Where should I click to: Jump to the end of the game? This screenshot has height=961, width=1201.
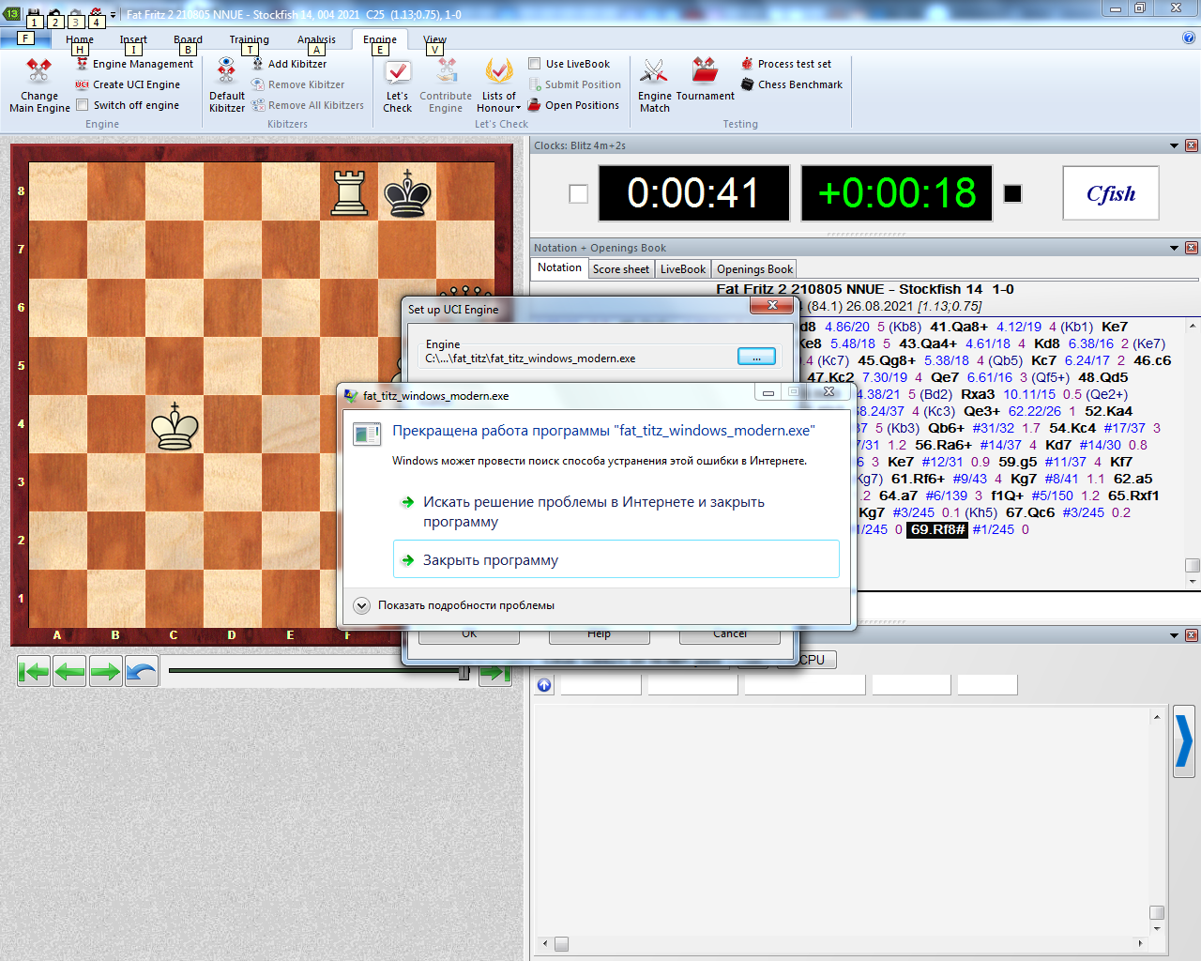[494, 671]
